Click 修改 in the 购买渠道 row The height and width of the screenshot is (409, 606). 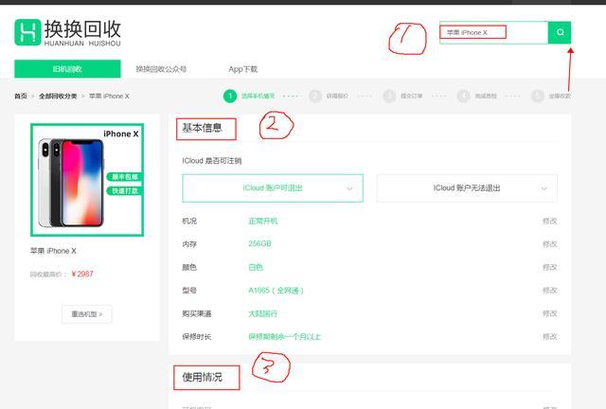pyautogui.click(x=549, y=313)
